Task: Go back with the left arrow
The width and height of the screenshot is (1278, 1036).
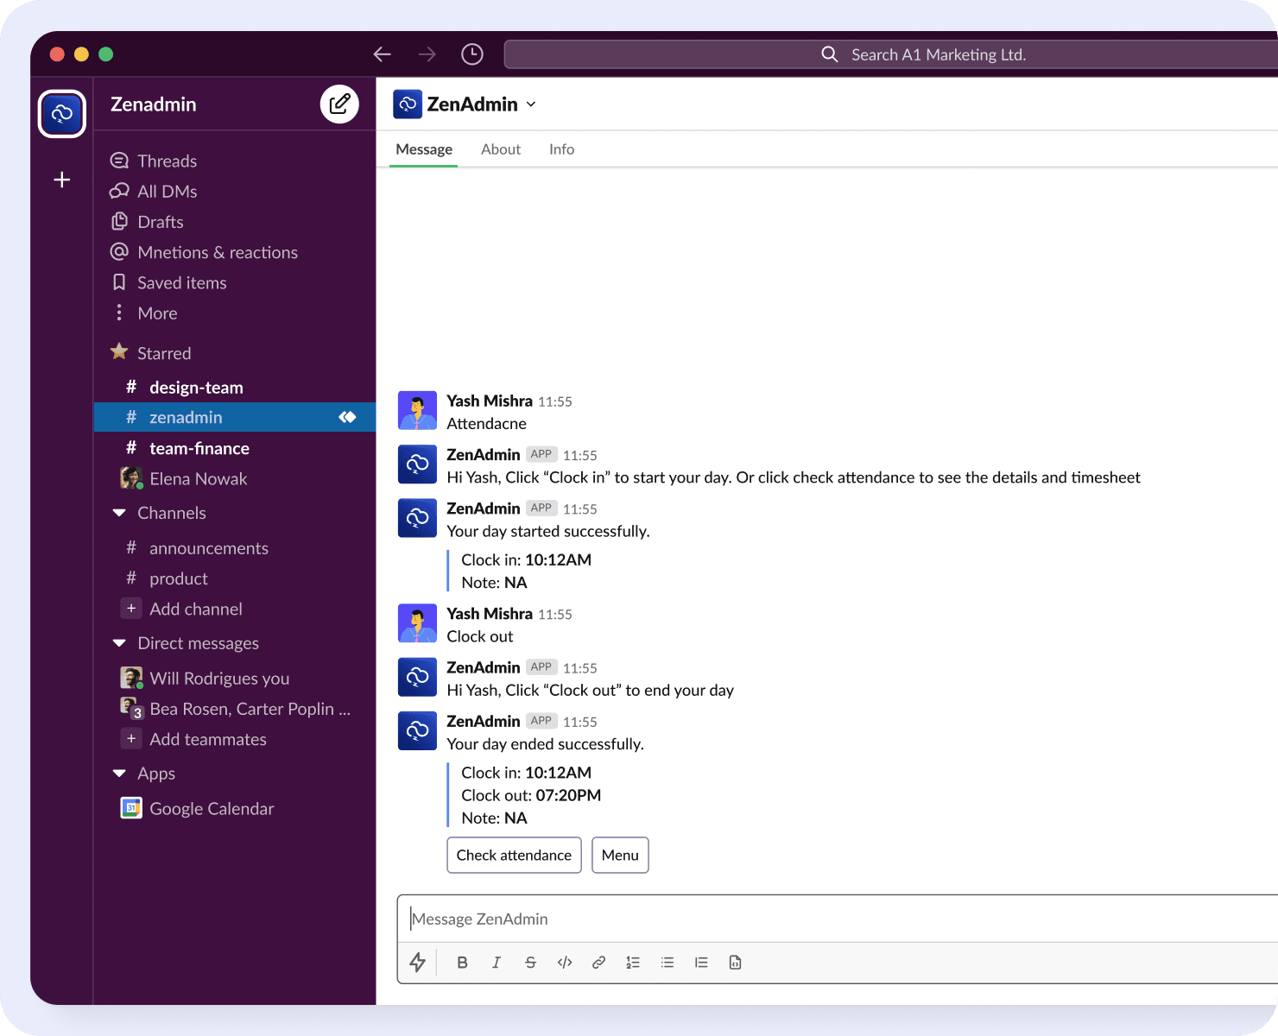Action: pyautogui.click(x=383, y=54)
